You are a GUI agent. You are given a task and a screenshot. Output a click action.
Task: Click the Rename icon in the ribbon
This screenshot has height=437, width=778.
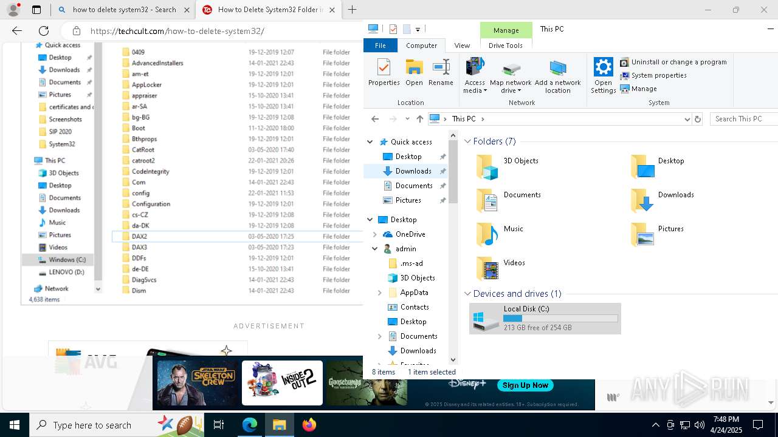441,73
